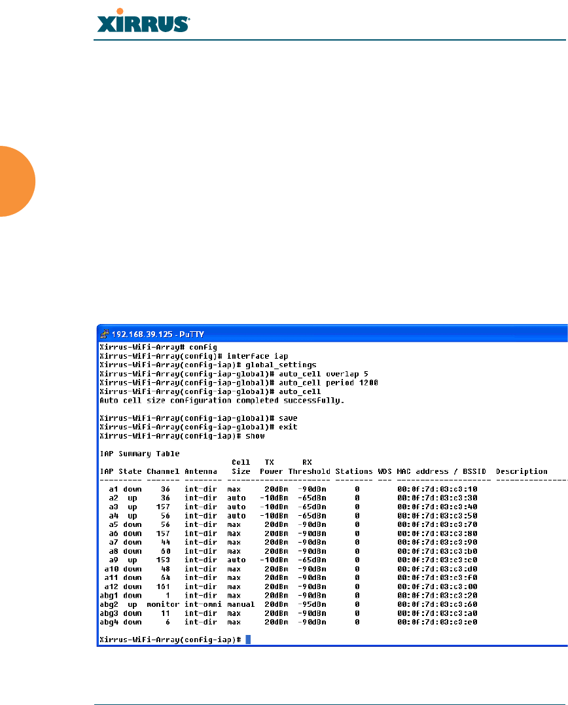Screen dimensions: 568x705
Task: Click row a12 channel 161 entry
Action: coord(163,587)
